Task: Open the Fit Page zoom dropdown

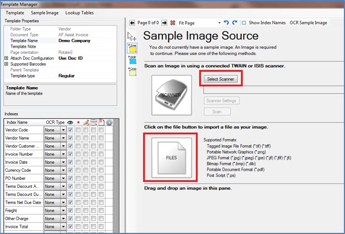Action: click(219, 23)
